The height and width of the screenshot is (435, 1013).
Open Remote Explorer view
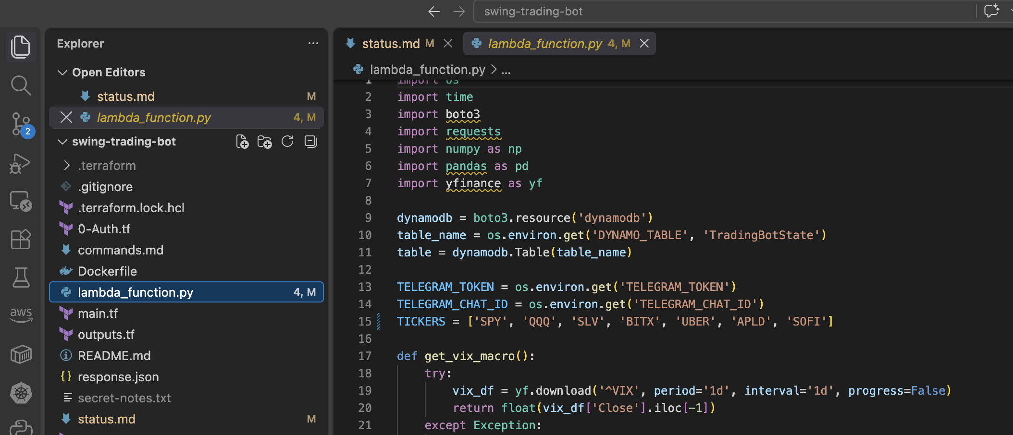click(21, 201)
